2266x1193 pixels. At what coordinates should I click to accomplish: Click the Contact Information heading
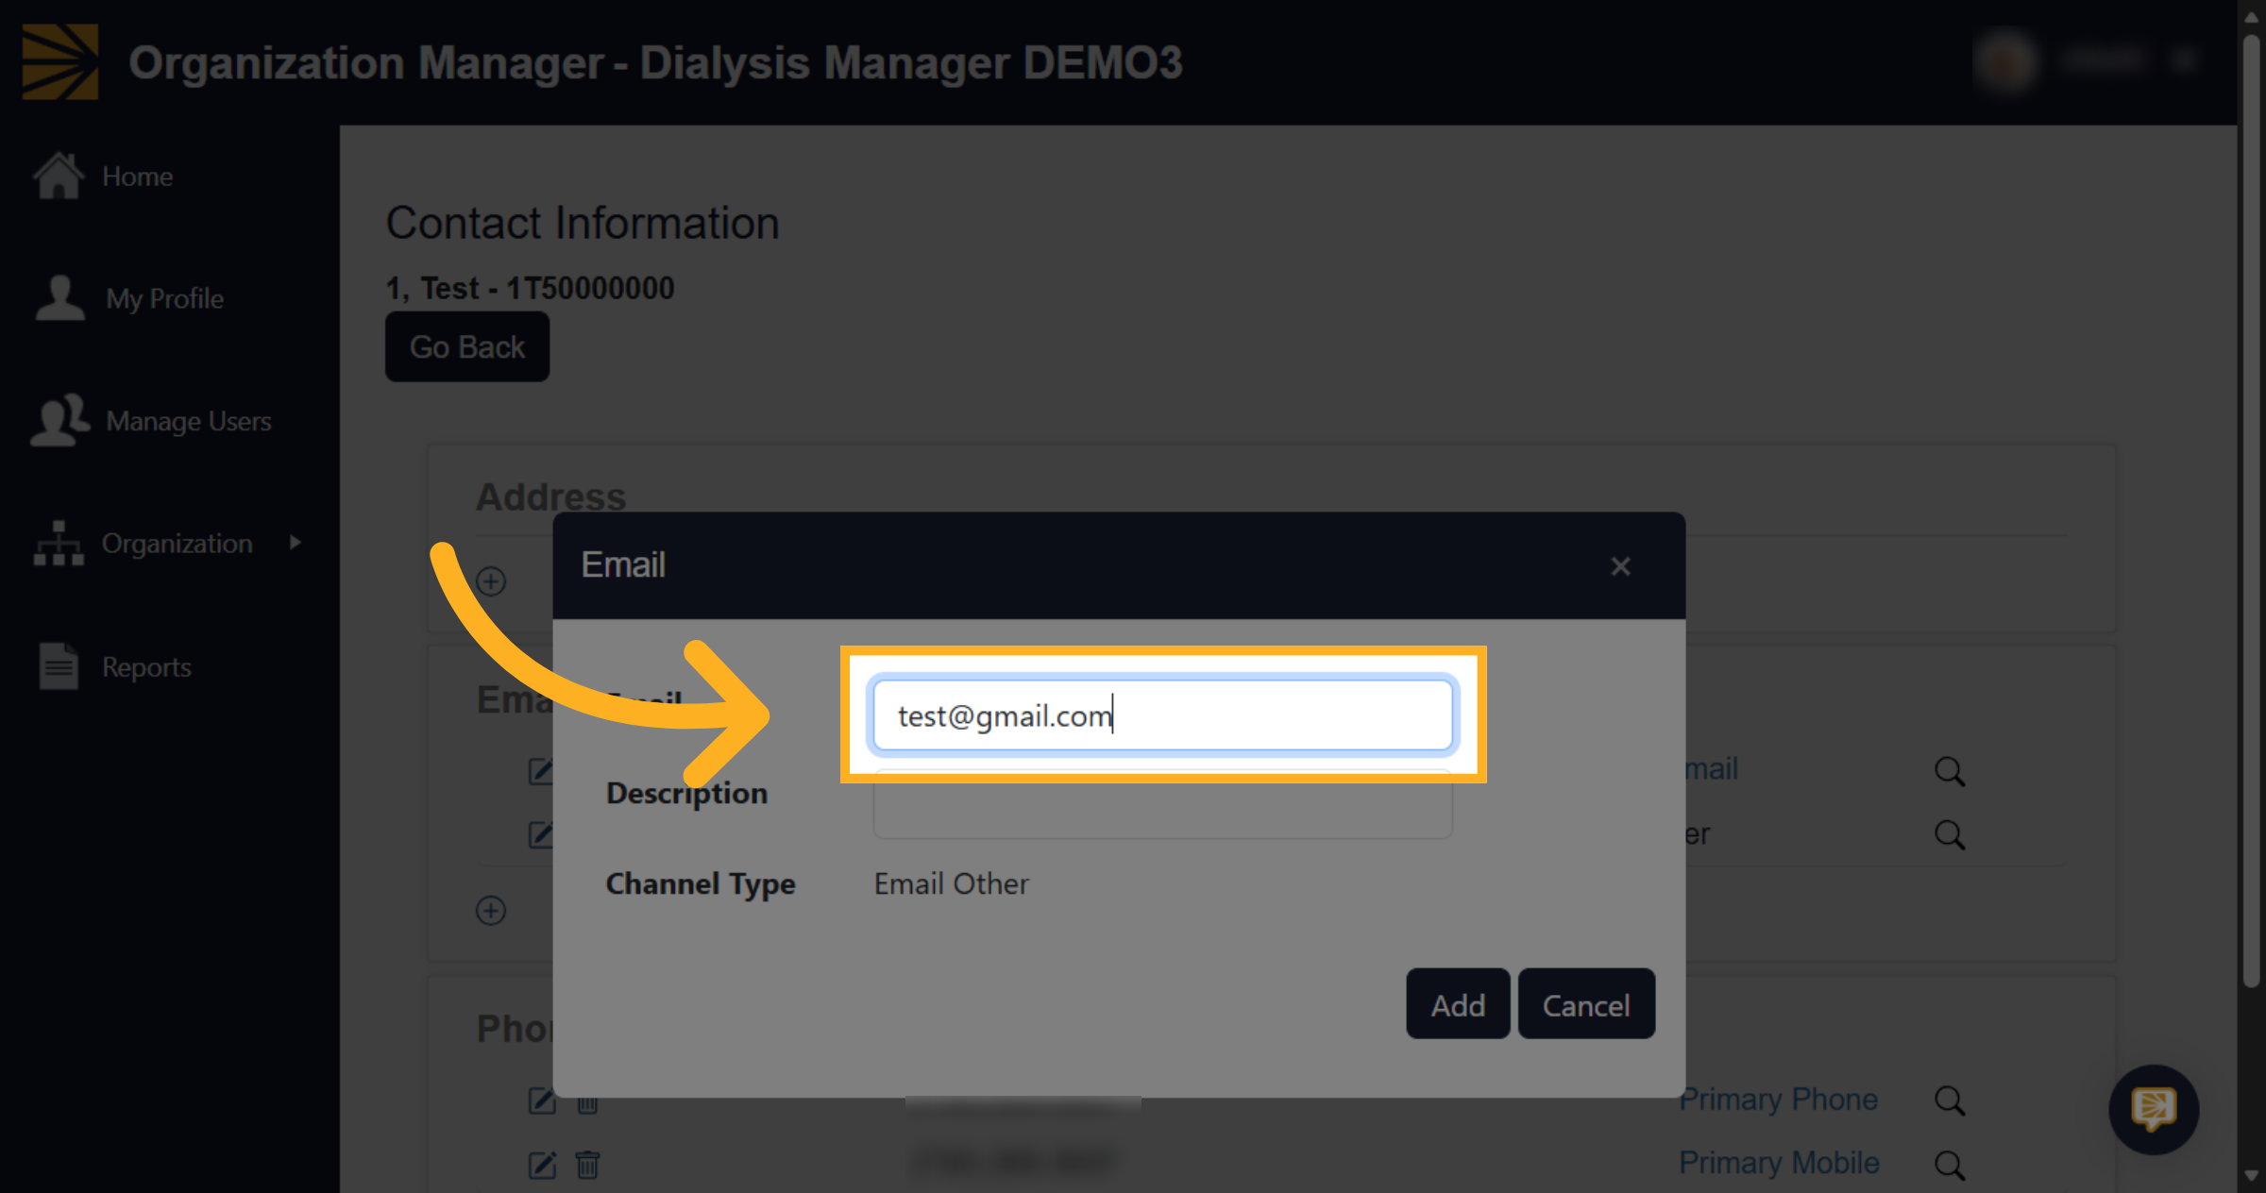[583, 224]
